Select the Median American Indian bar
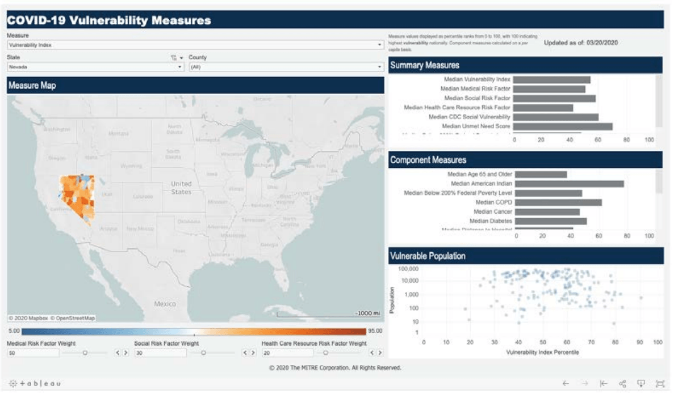This screenshot has height=407, width=678. [569, 184]
